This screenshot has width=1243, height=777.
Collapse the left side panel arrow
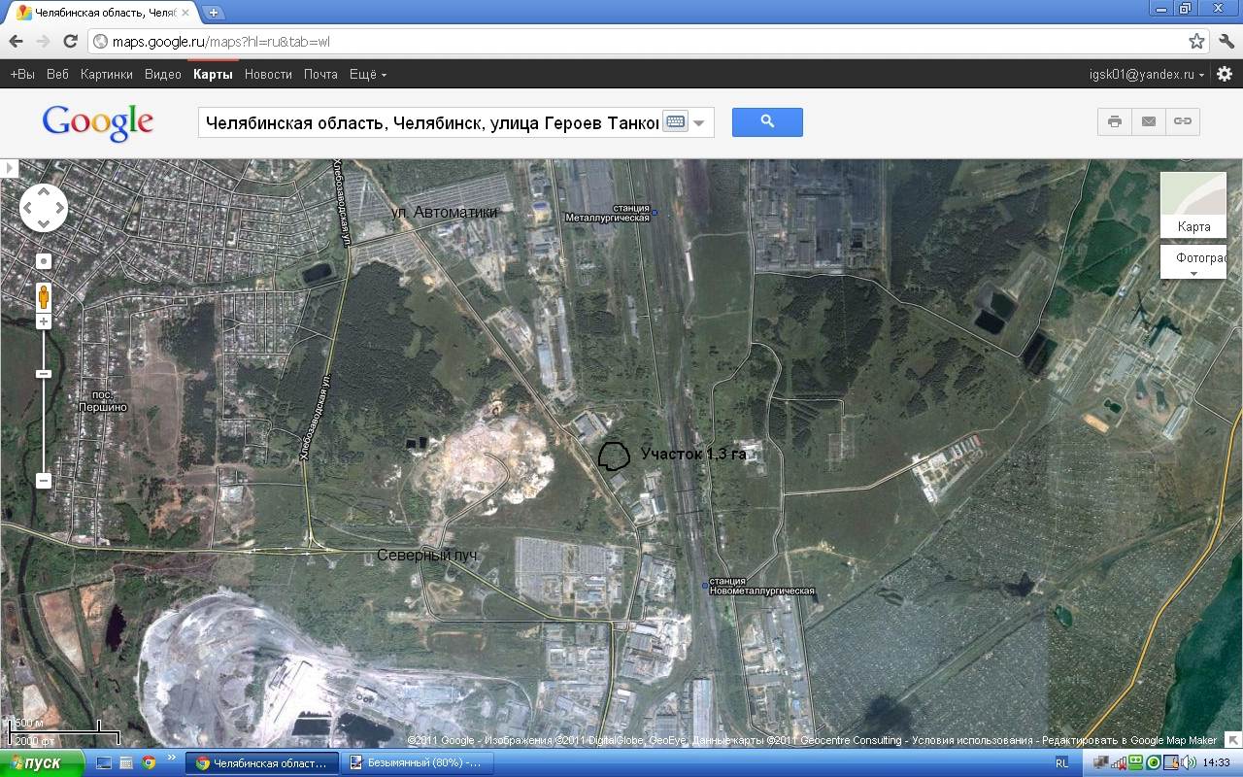tap(10, 169)
